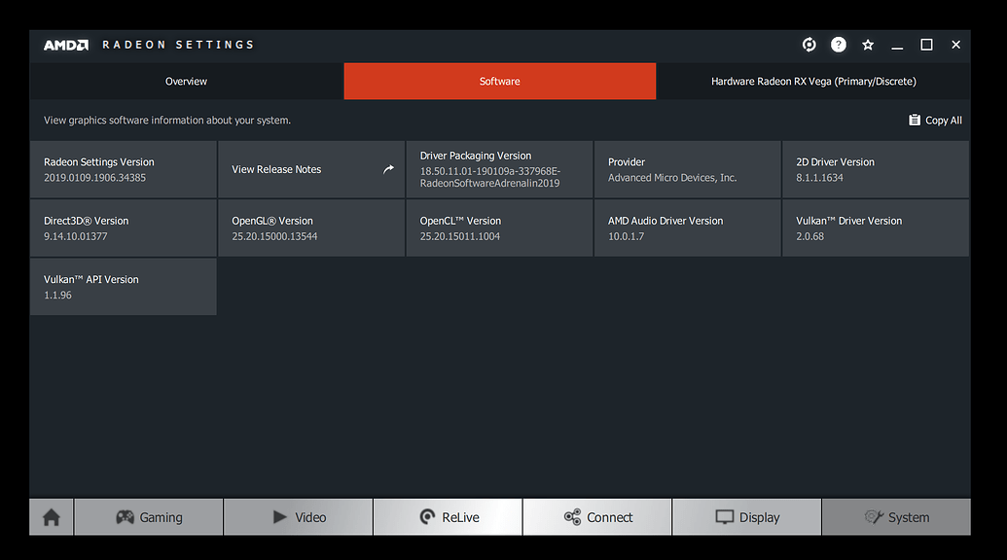Open the ReLive section
Image resolution: width=1007 pixels, height=560 pixels.
pyautogui.click(x=449, y=517)
